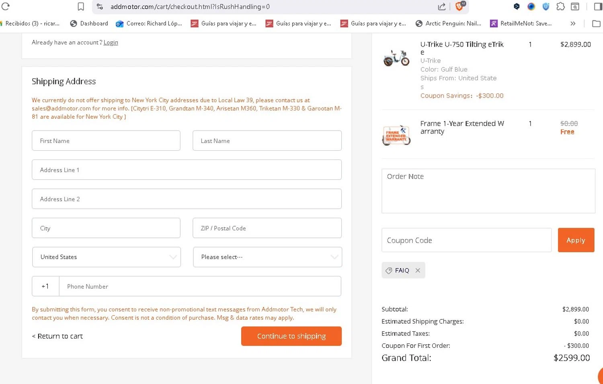
Task: Open the Correo: Richard Lóp... bookmark
Action: coord(149,24)
